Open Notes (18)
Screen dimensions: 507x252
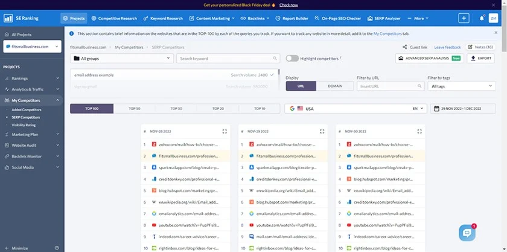(480, 47)
